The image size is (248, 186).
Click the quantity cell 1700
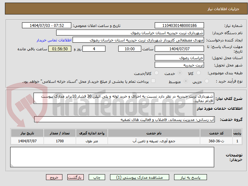pos(60,141)
